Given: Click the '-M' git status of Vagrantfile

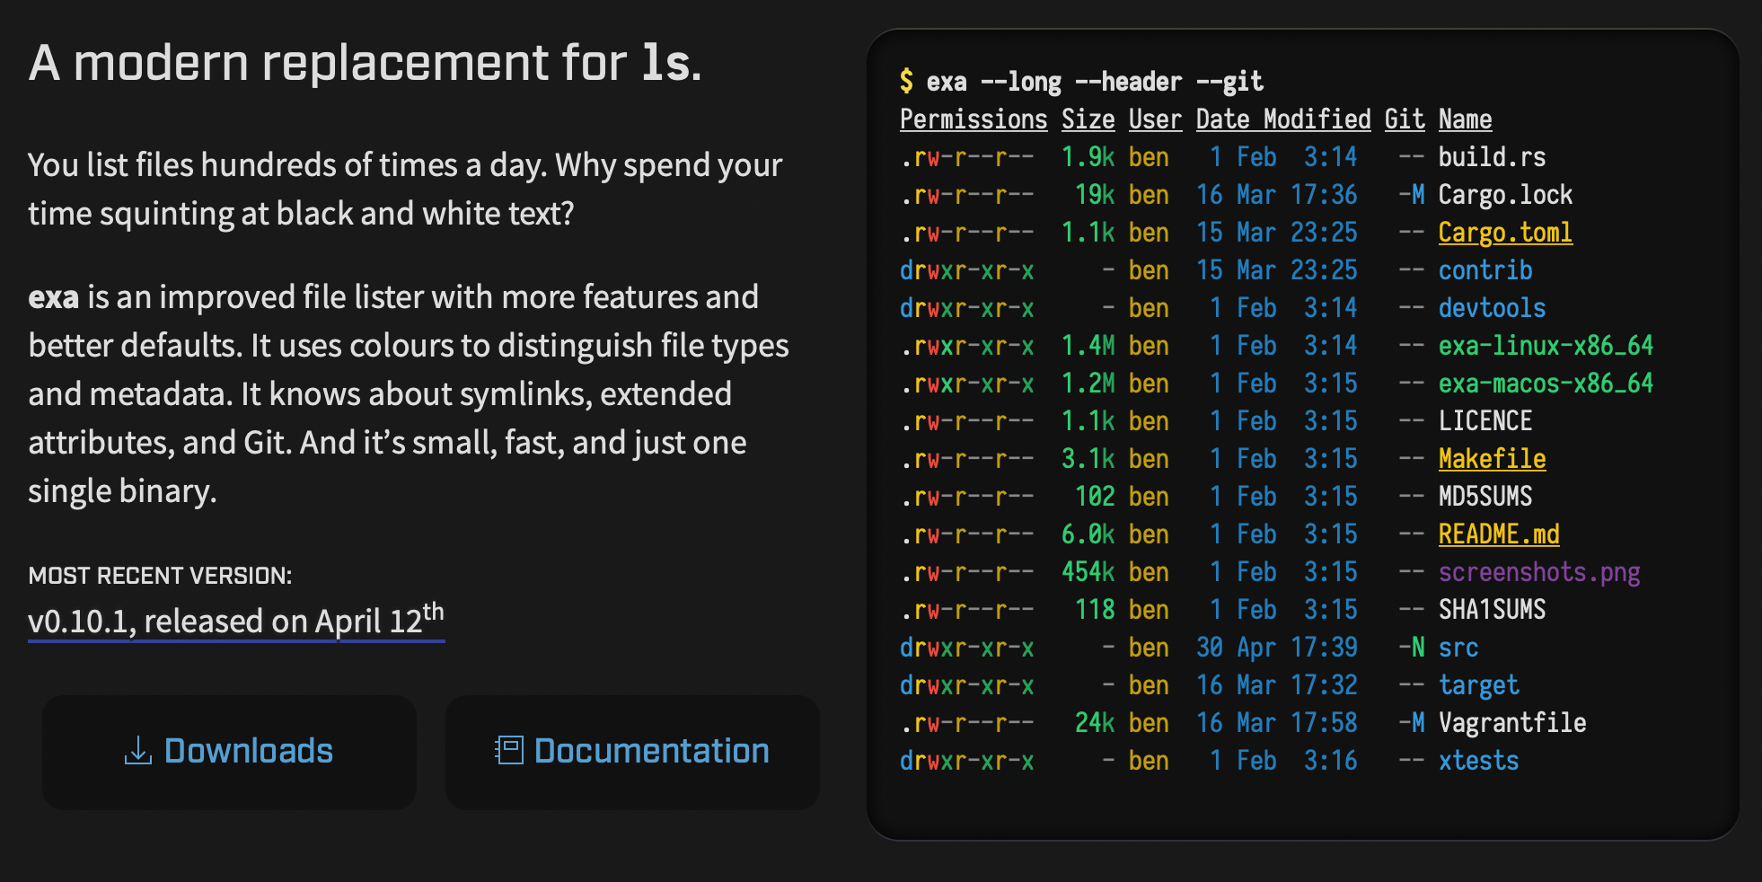Looking at the screenshot, I should (1412, 723).
